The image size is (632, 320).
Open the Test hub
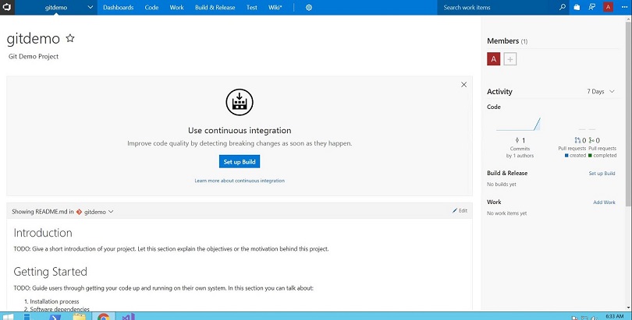252,7
